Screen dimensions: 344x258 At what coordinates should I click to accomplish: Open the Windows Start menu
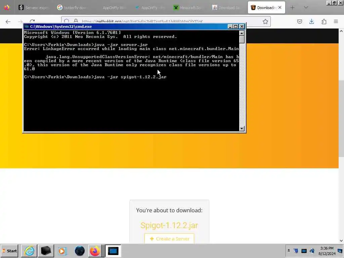click(9, 251)
